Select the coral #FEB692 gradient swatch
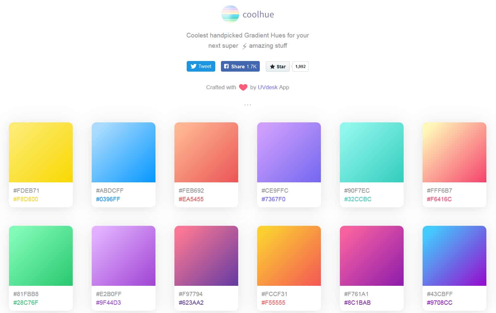Image resolution: width=496 pixels, height=313 pixels. [206, 152]
